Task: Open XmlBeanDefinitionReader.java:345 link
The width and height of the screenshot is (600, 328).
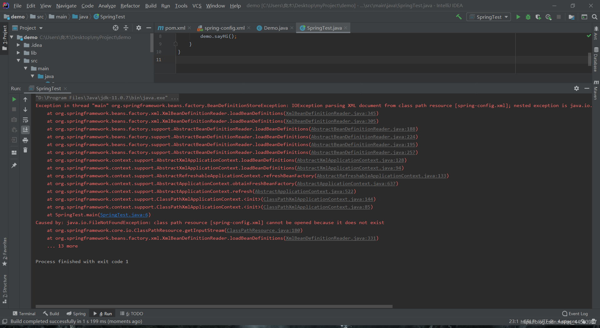Action: (x=331, y=113)
